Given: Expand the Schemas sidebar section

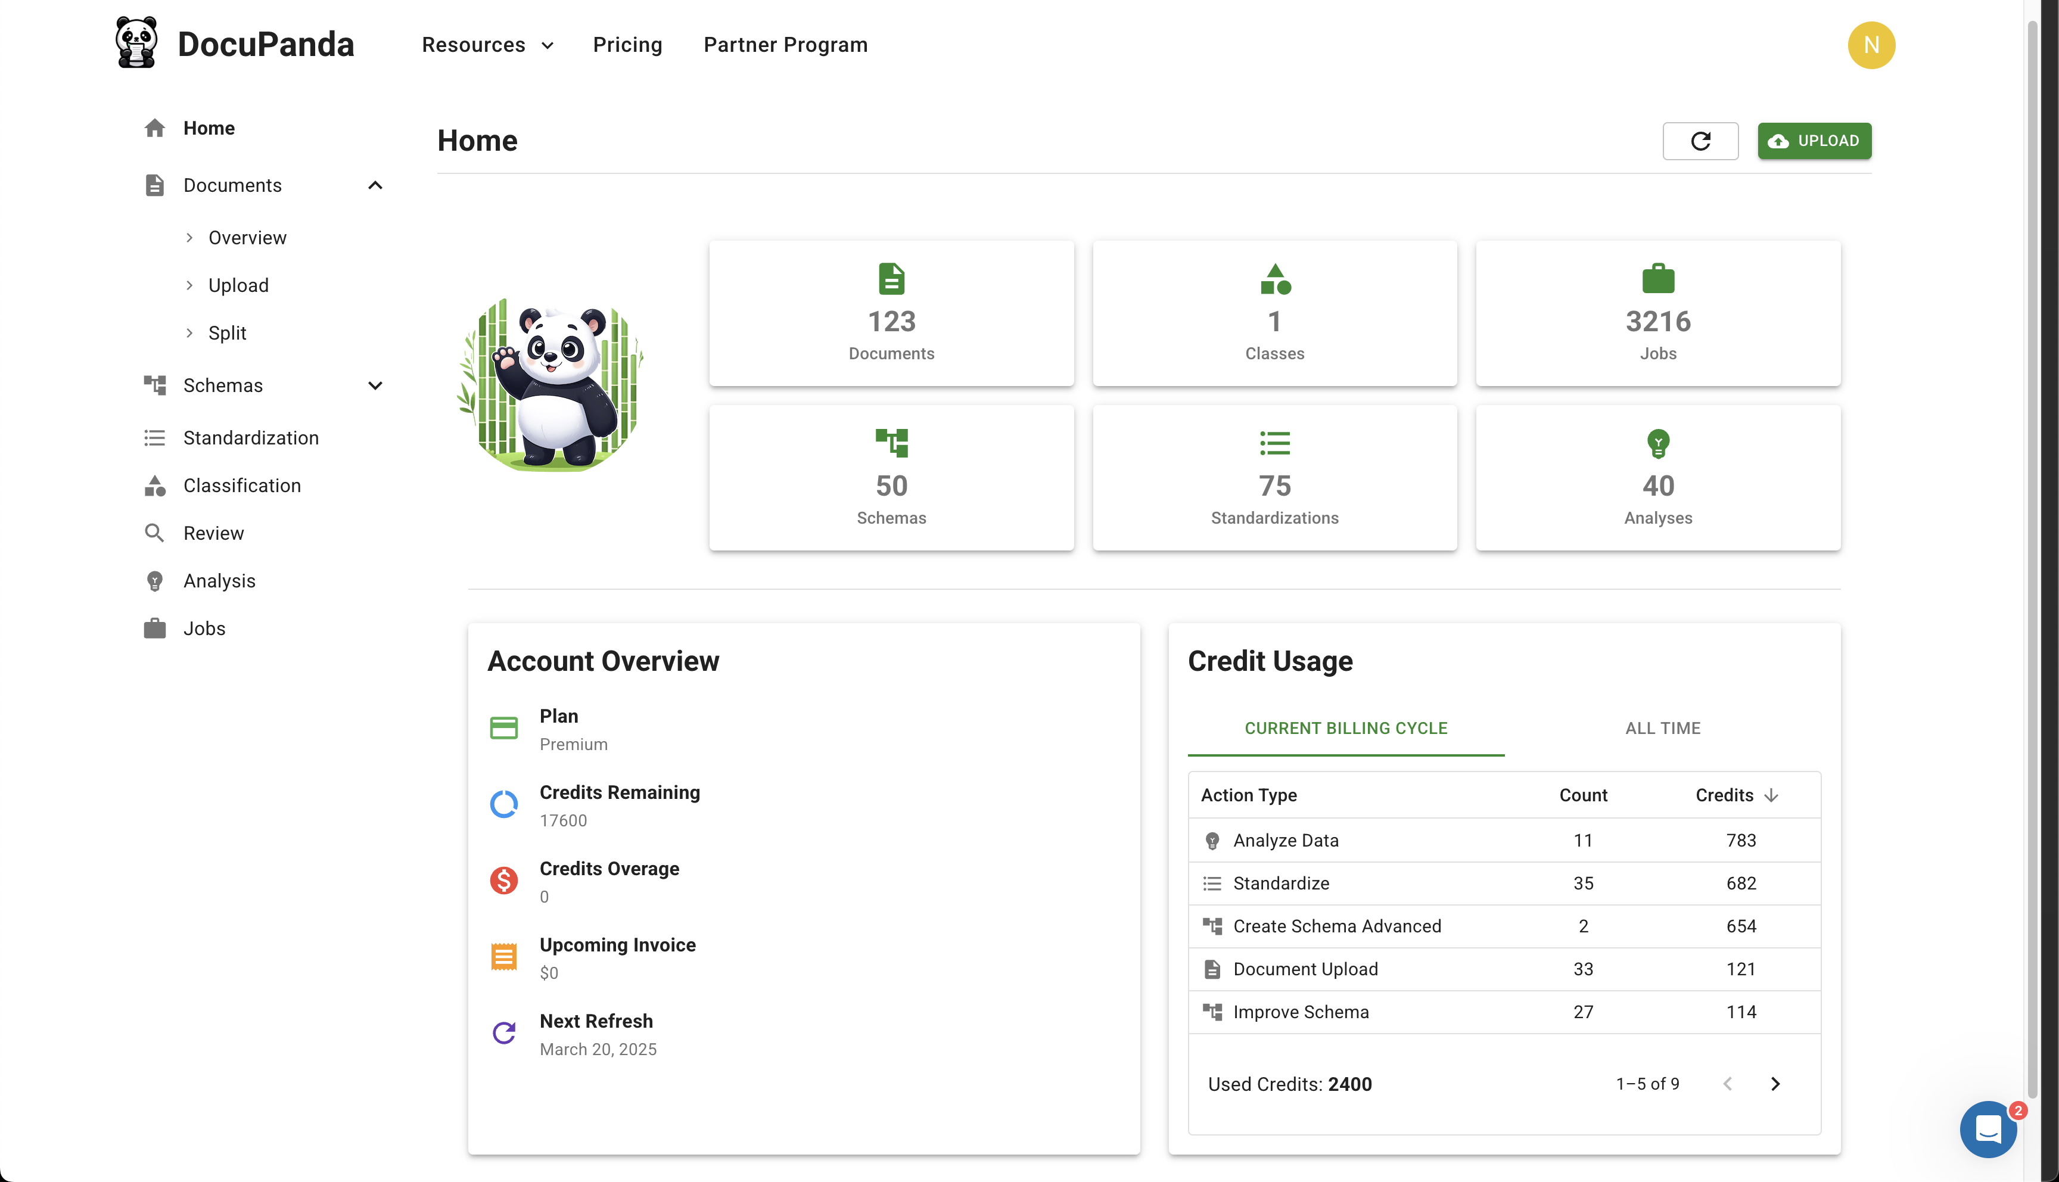Looking at the screenshot, I should (375, 385).
